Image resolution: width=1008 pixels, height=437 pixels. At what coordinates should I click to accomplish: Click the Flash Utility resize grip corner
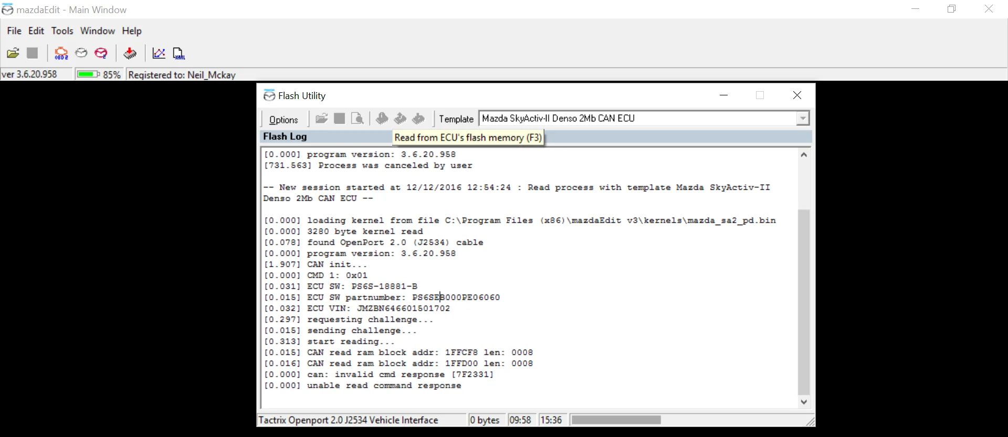810,421
